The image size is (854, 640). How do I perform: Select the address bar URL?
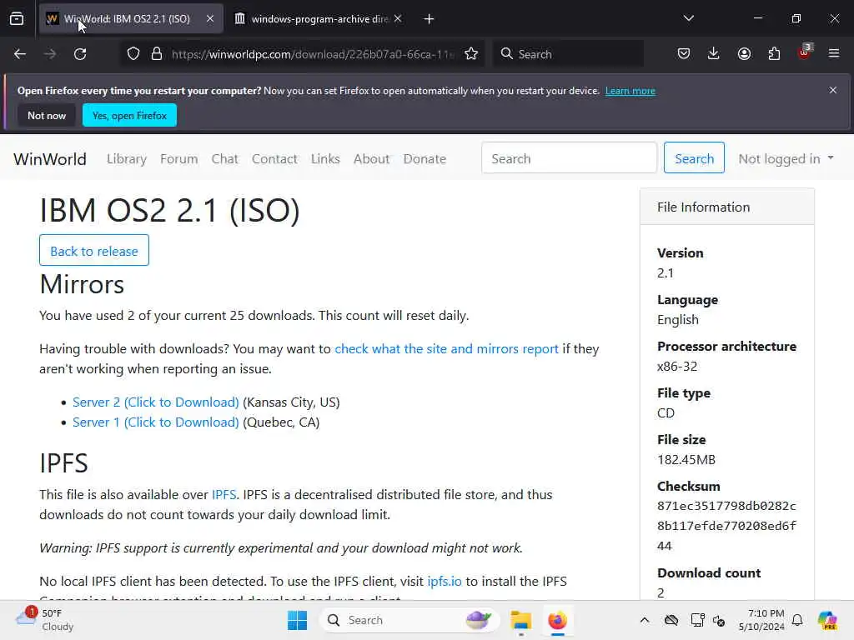tap(313, 54)
